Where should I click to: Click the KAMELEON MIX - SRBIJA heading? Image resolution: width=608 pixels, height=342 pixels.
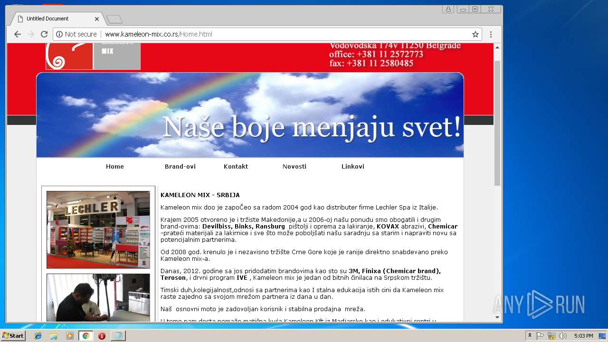200,195
